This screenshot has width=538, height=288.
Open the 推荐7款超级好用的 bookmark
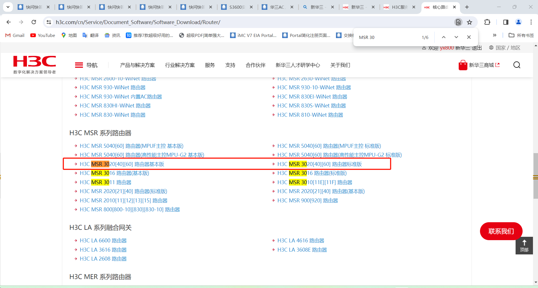150,35
